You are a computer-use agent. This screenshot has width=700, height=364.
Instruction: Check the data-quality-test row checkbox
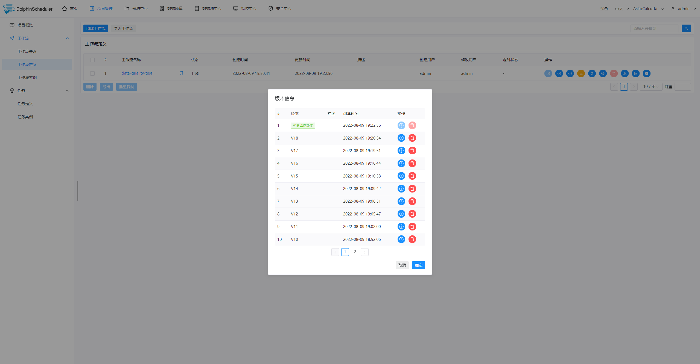click(92, 73)
